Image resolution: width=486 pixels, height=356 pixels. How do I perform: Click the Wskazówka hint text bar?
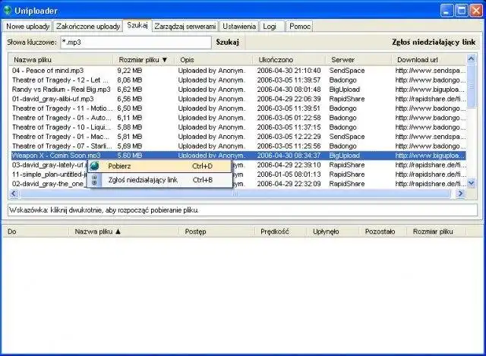[242, 210]
